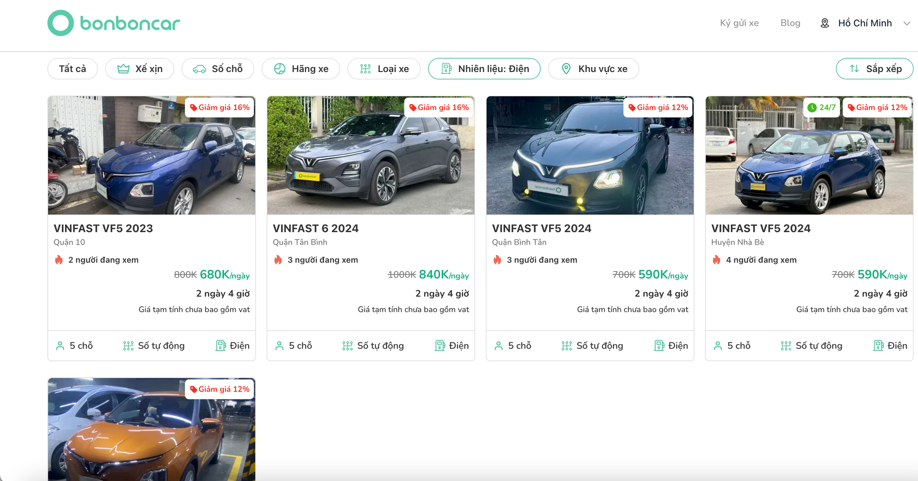Open the VINFAST VF5 2023 title
Screen dimensions: 918x481
(103, 229)
